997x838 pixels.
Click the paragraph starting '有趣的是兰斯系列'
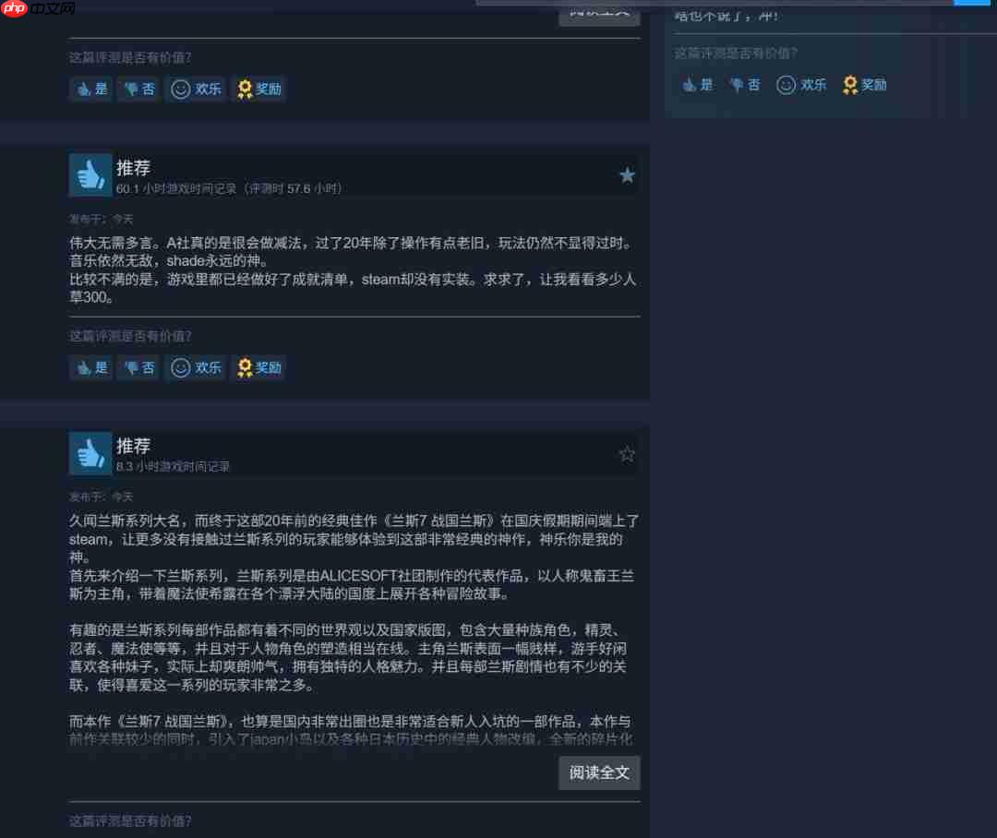point(348,657)
